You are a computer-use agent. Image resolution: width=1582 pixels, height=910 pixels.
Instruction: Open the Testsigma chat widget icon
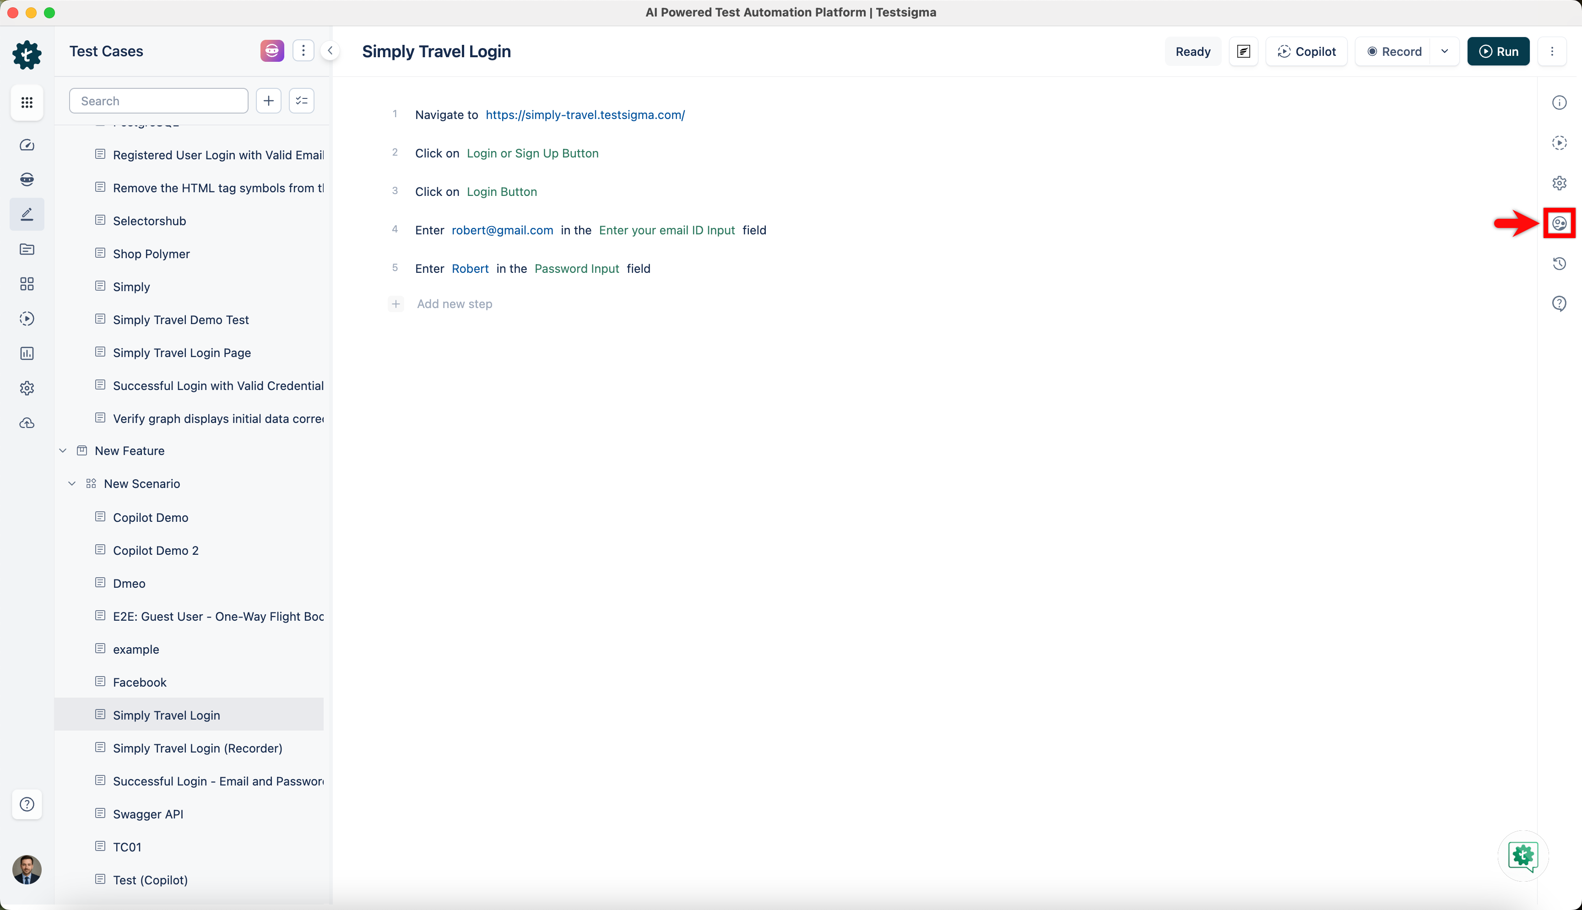point(1523,856)
